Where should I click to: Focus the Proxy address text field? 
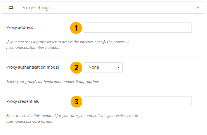point(138,28)
